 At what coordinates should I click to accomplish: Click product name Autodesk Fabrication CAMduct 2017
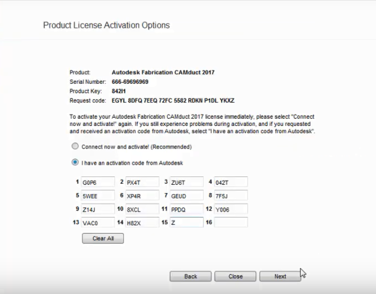tap(163, 72)
